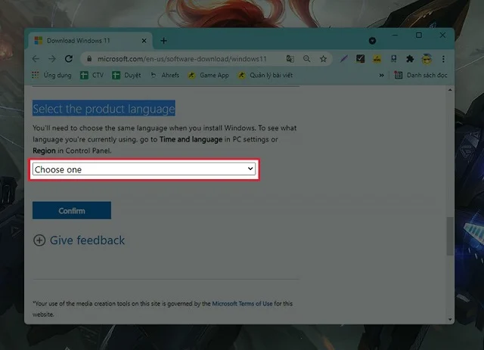Viewport: 484px width, 350px height.
Task: Open the Game App bookmark
Action: click(209, 75)
